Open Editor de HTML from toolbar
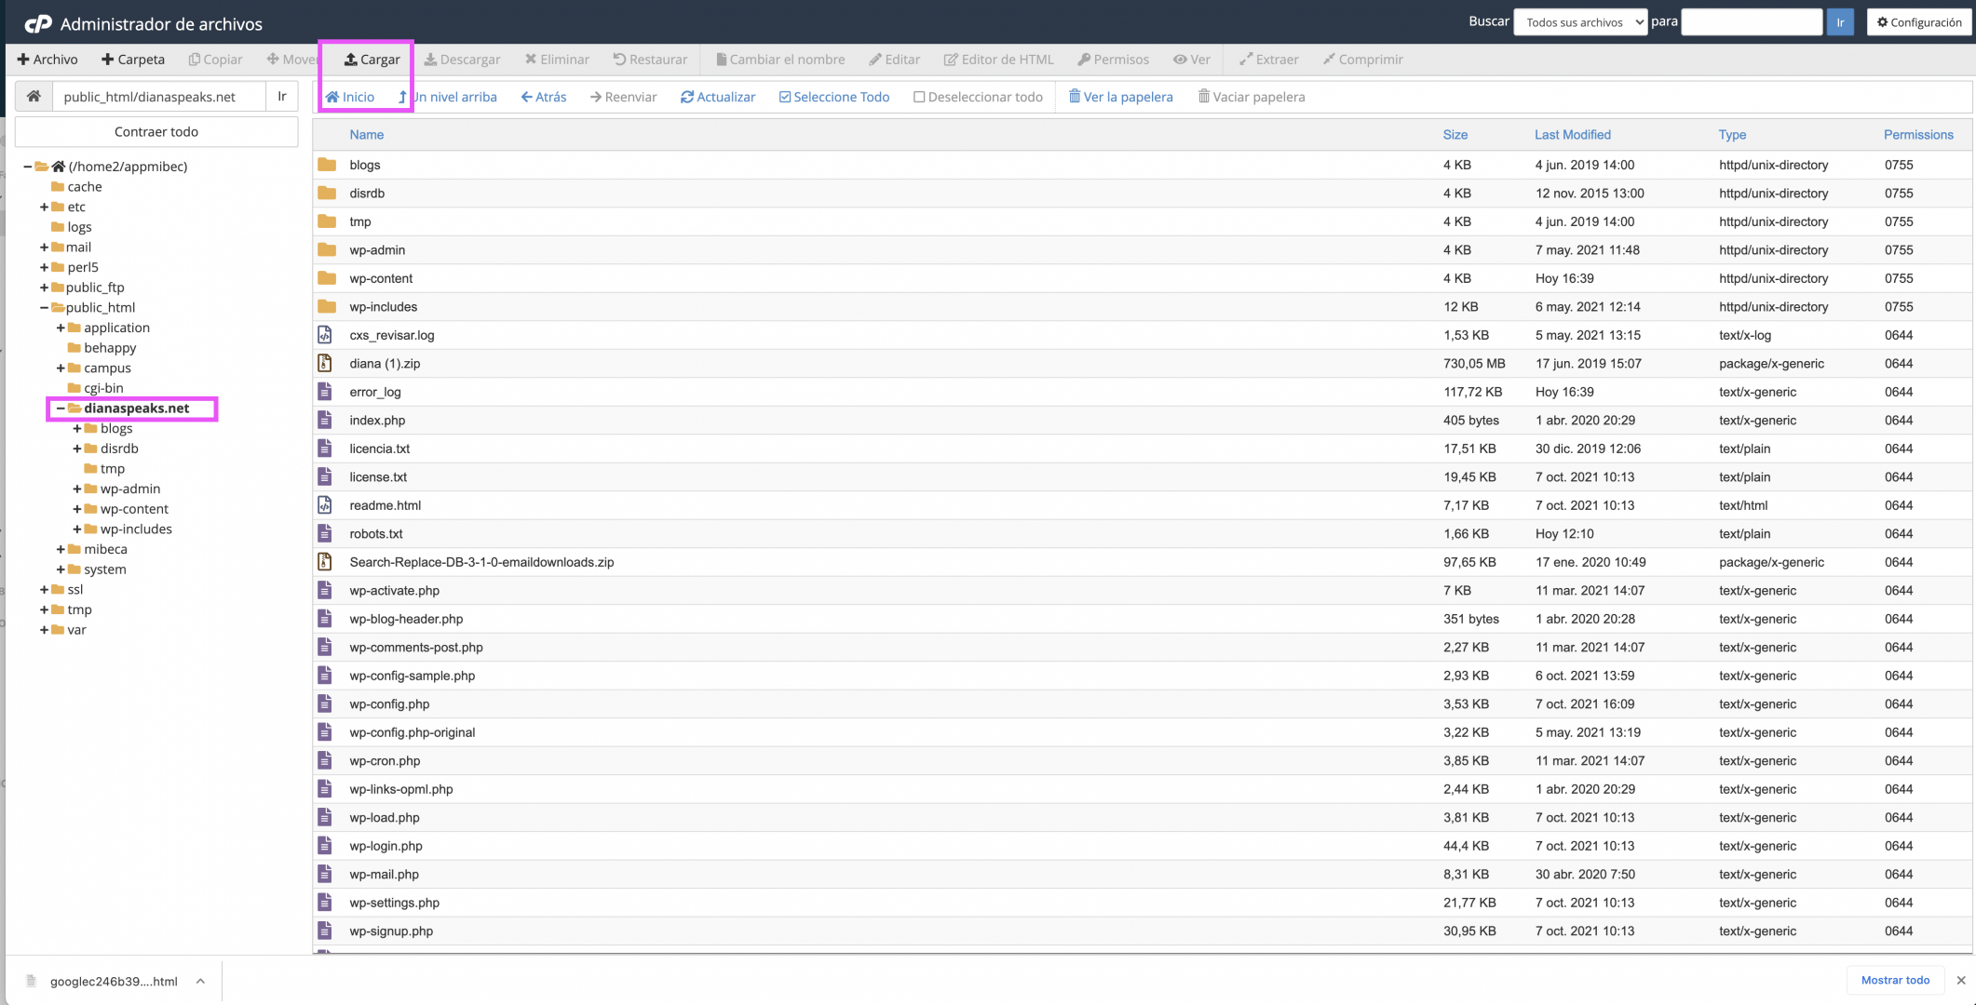This screenshot has width=1976, height=1005. pyautogui.click(x=998, y=60)
